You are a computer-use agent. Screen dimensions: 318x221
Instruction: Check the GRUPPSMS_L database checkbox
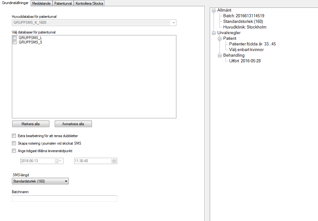[x=14, y=38]
